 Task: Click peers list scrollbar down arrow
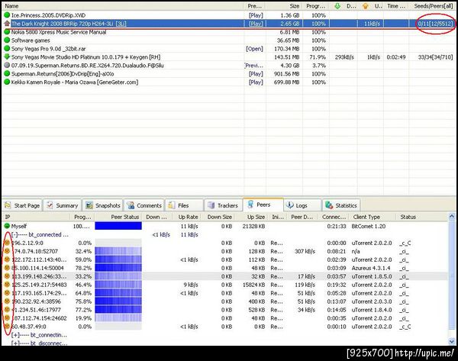click(452, 341)
